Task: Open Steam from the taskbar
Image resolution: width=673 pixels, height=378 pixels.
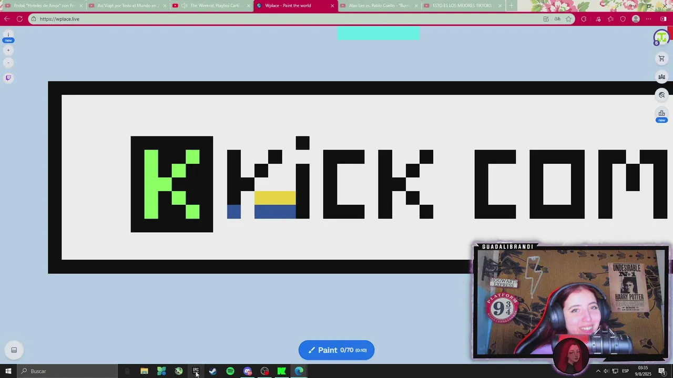Action: [x=213, y=371]
